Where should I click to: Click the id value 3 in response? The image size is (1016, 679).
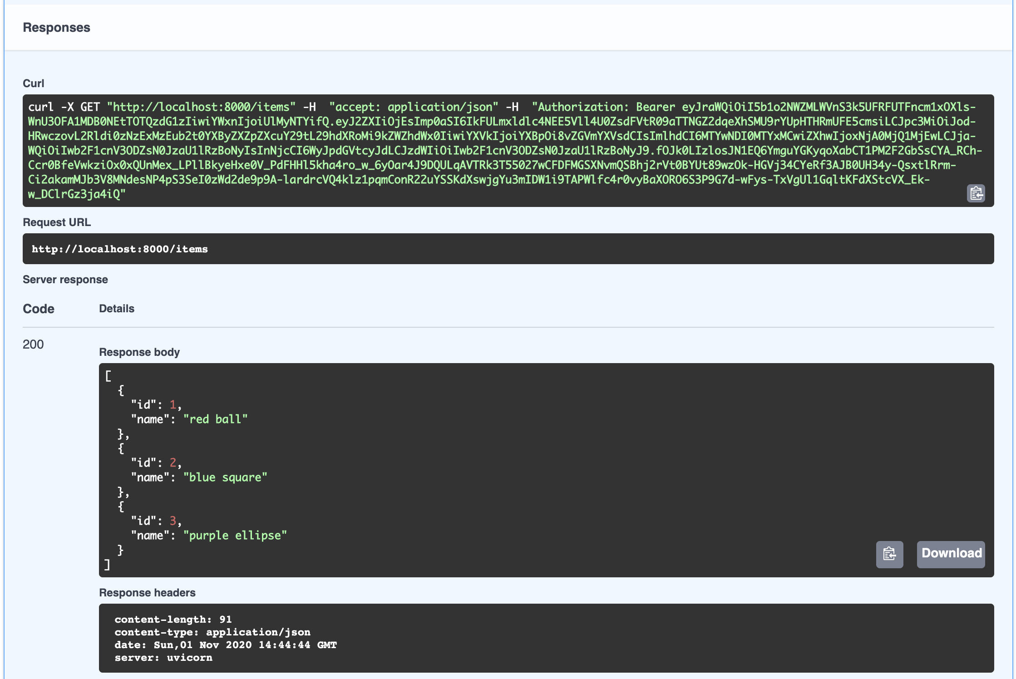[173, 521]
